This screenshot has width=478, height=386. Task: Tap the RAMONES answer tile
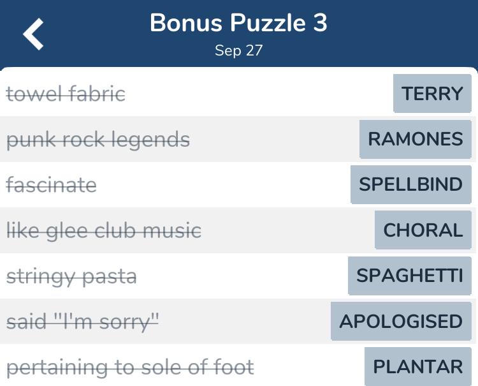tap(416, 139)
